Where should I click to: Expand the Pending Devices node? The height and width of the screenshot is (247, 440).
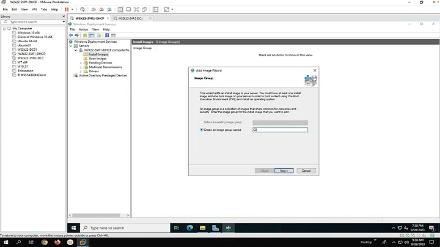pyautogui.click(x=81, y=63)
